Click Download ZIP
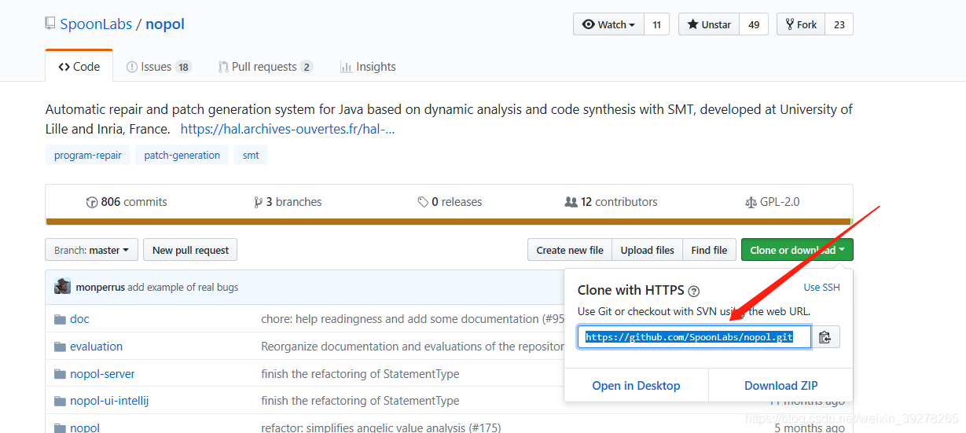This screenshot has height=433, width=966. tap(781, 386)
